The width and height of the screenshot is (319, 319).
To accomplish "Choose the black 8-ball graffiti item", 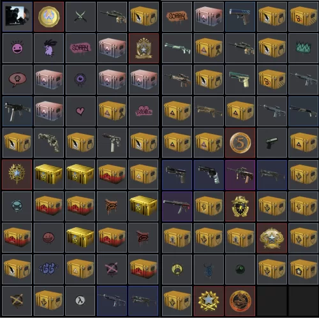I will (x=240, y=269).
